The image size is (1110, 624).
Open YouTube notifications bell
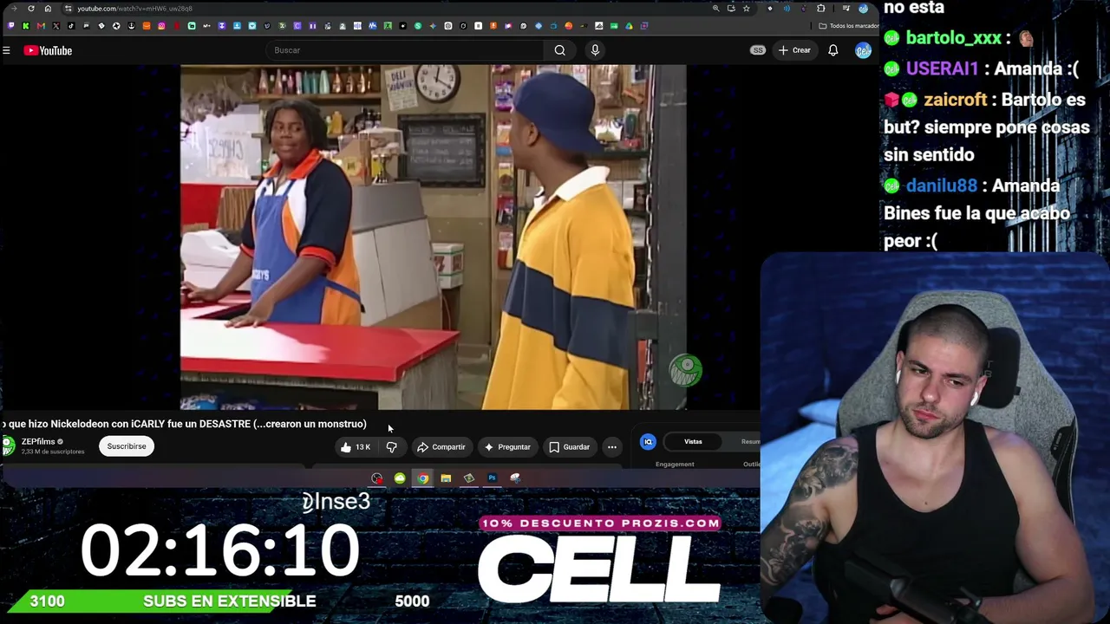point(833,50)
